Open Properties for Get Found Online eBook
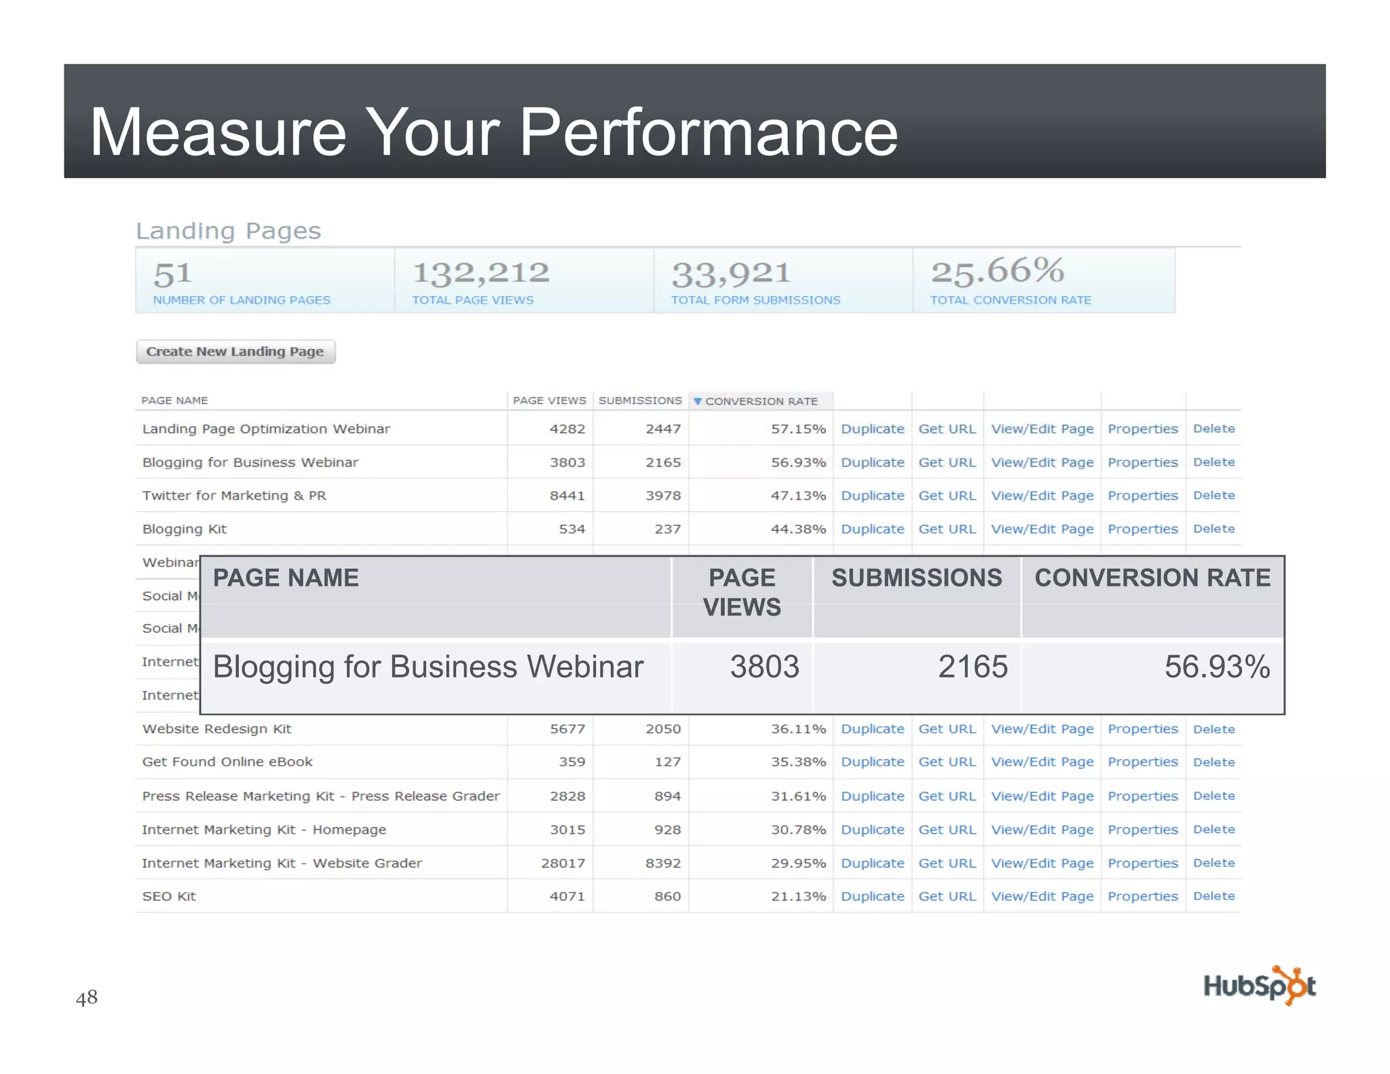The width and height of the screenshot is (1390, 1074). 1142,762
